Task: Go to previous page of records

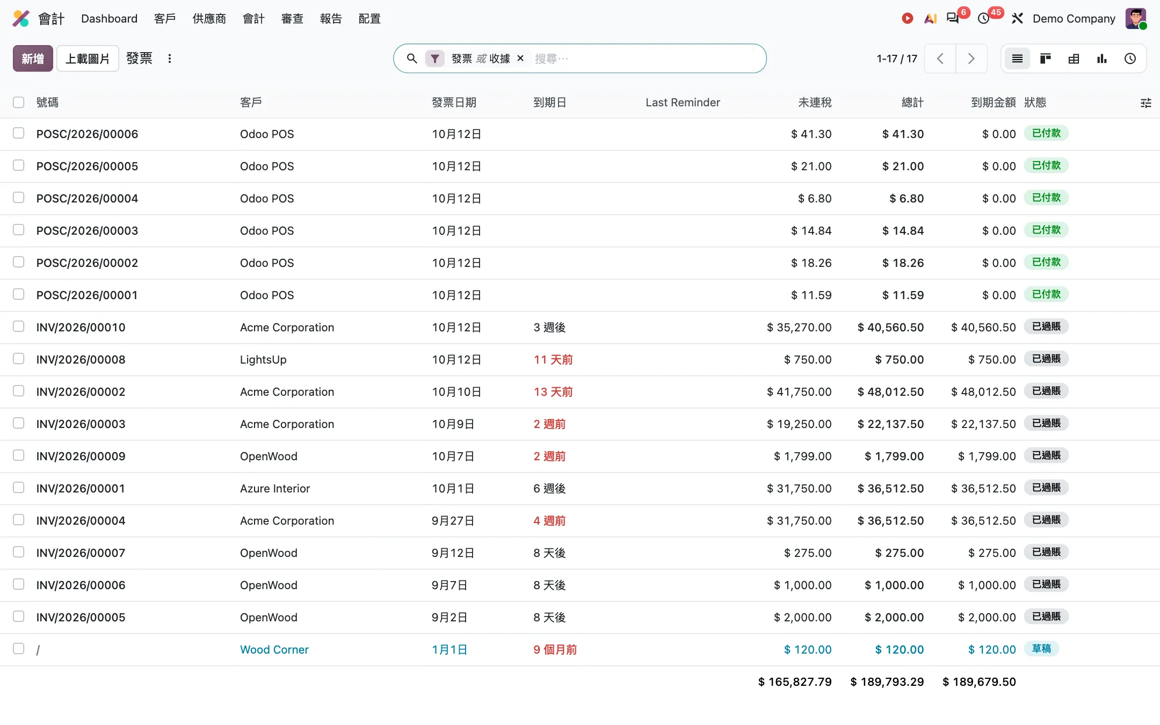Action: coord(940,59)
